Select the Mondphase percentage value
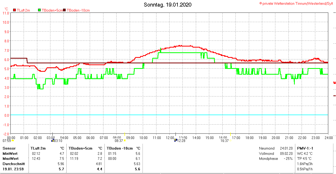The image size is (336, 174). click(288, 158)
